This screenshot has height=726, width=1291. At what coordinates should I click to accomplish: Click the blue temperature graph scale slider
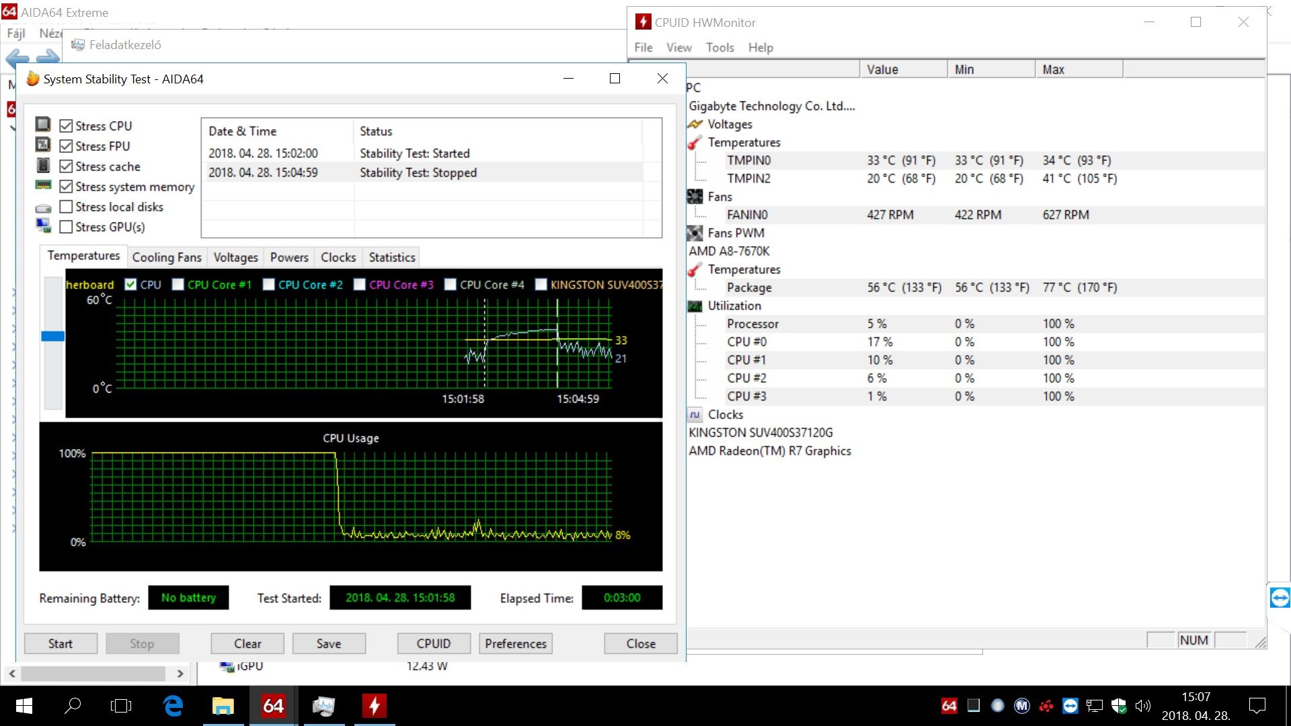(x=53, y=336)
